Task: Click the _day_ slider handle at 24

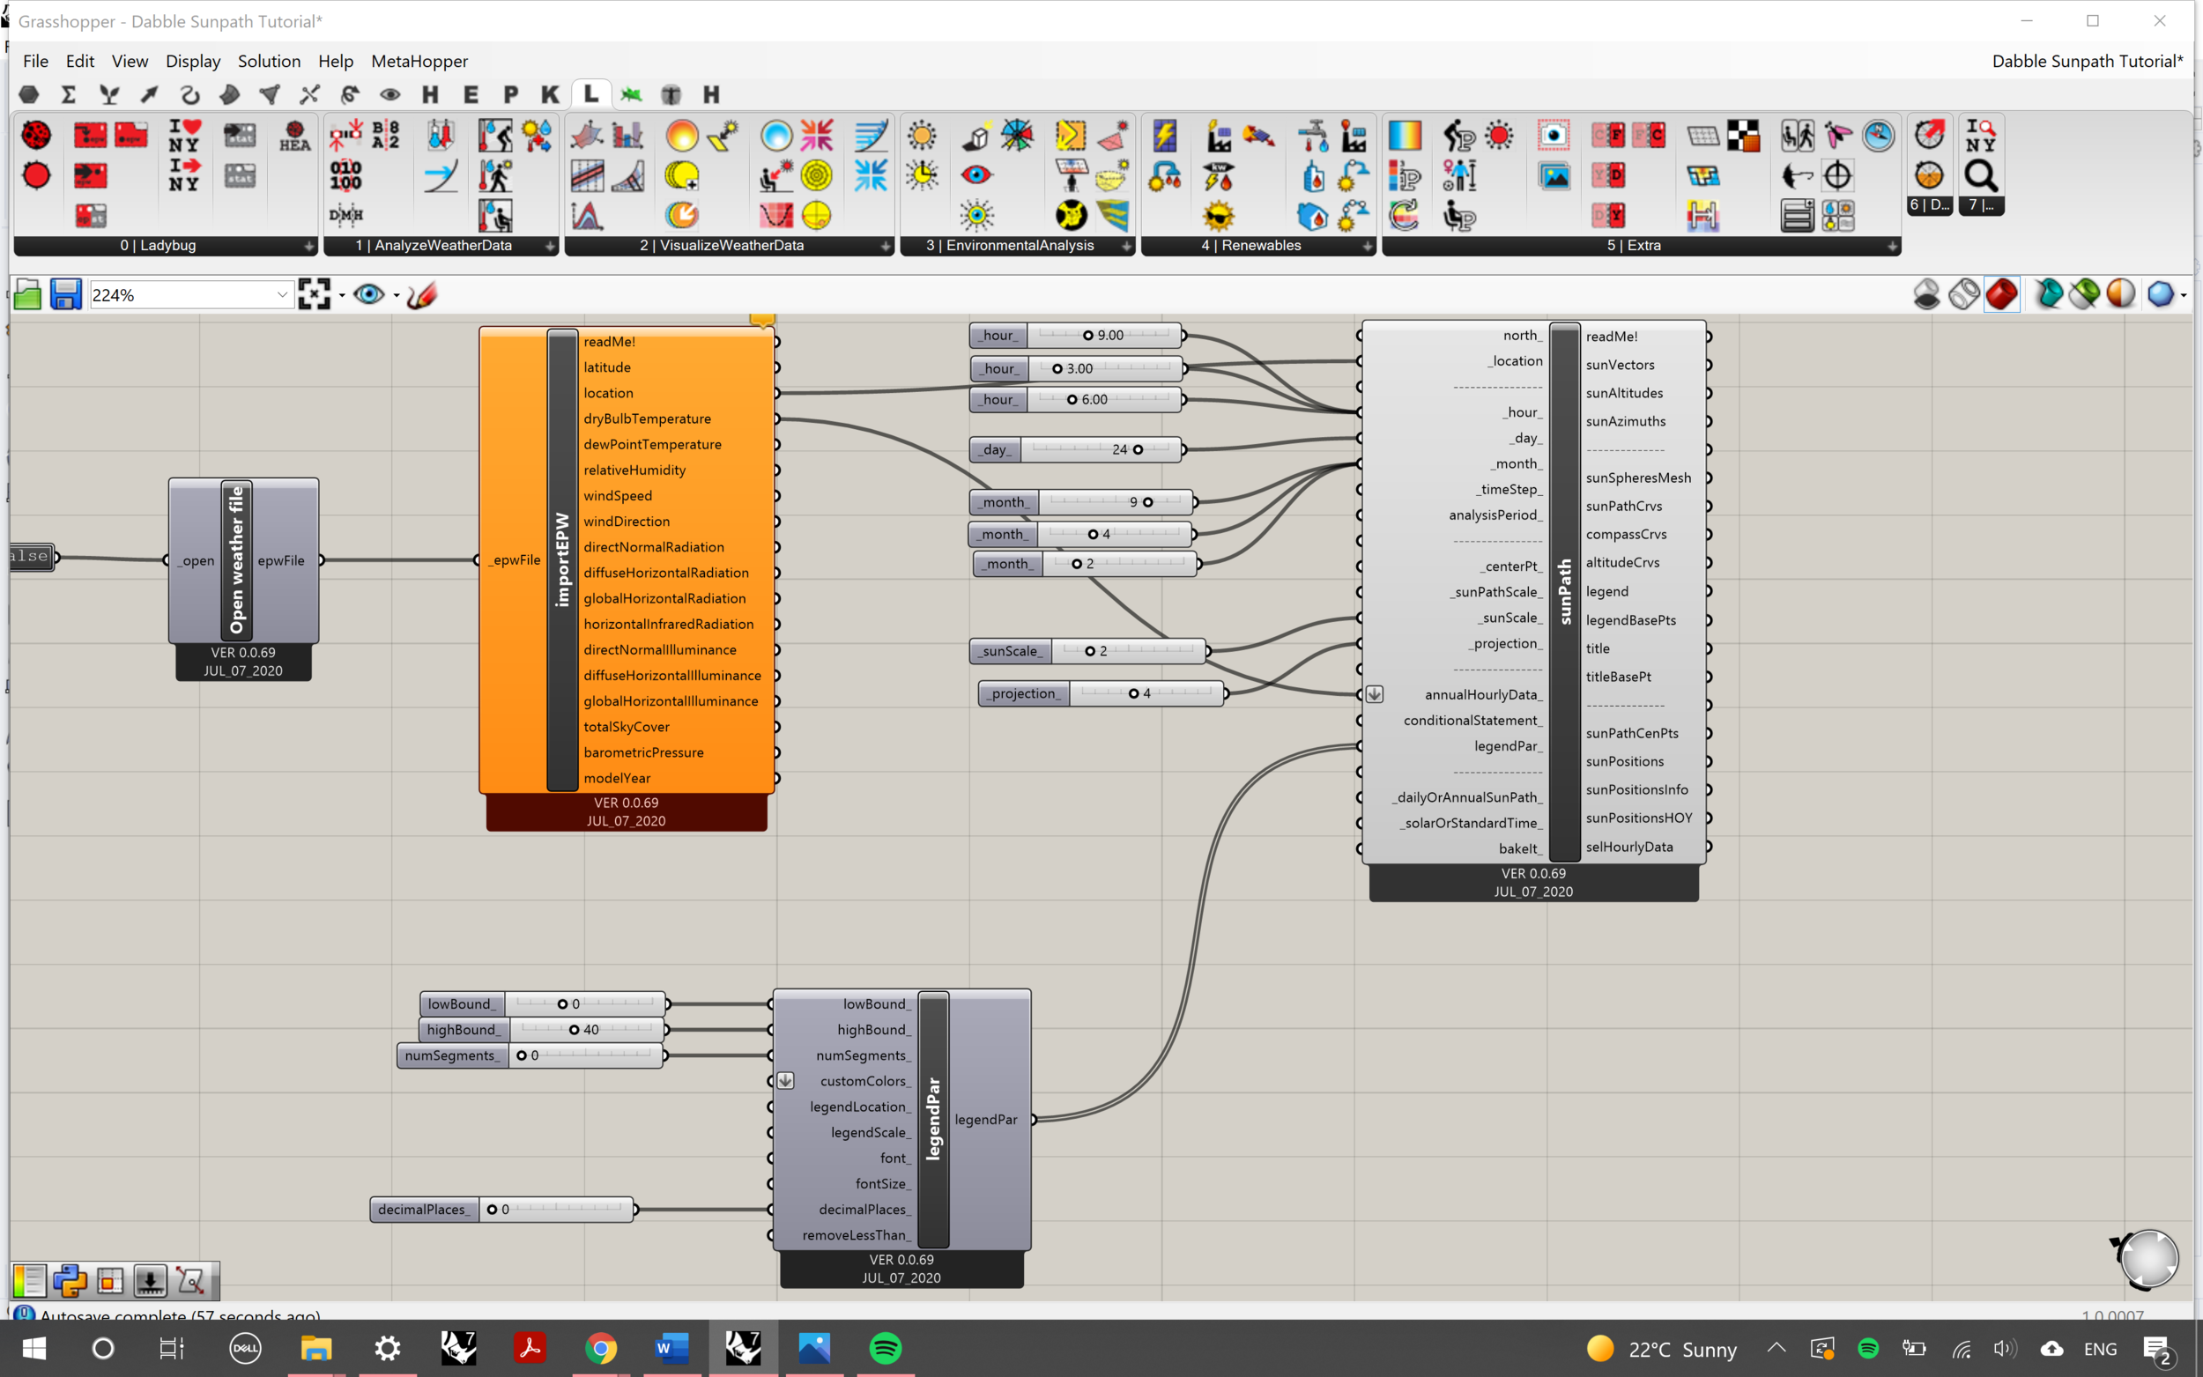Action: tap(1138, 450)
